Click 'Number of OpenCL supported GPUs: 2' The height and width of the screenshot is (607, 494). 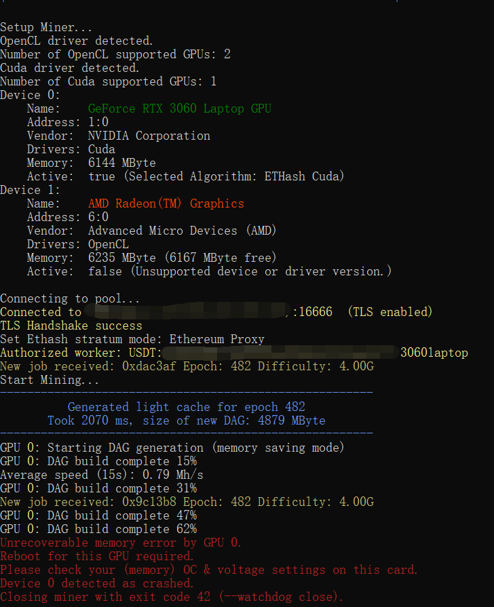(115, 54)
